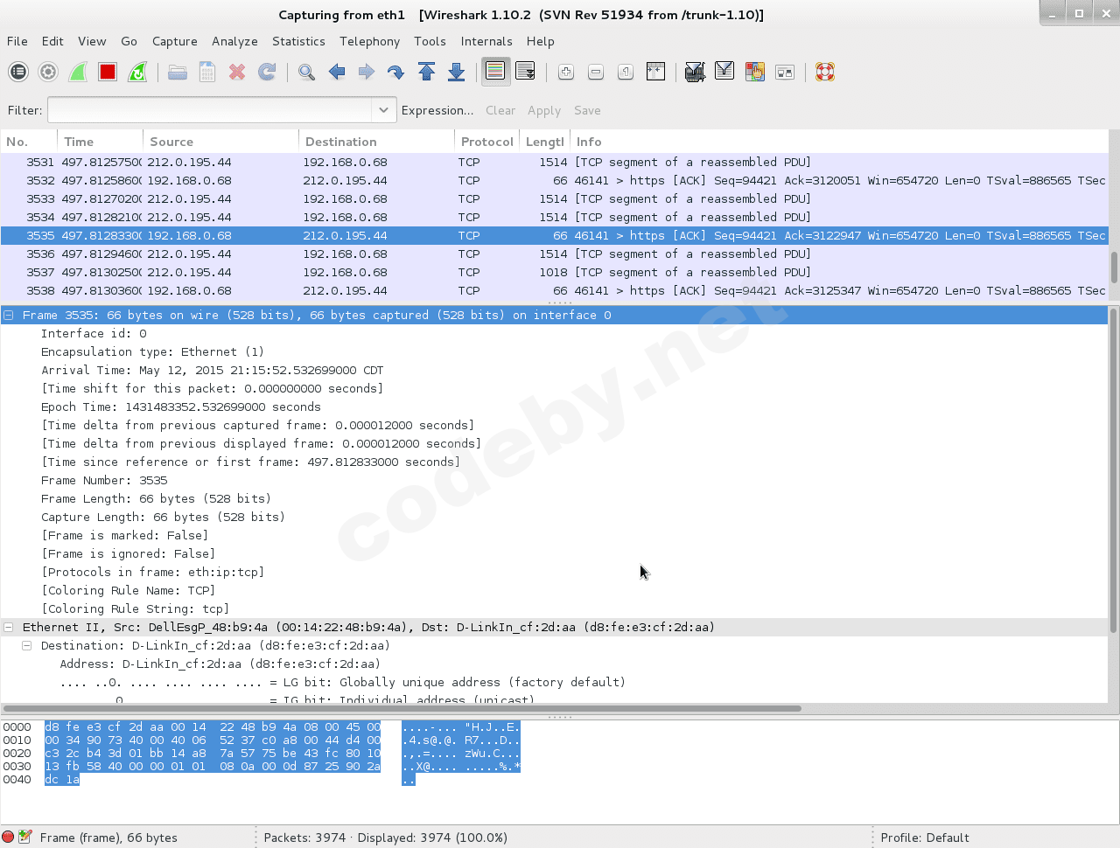Open the capture filters icon
This screenshot has width=1120, height=848.
click(695, 72)
